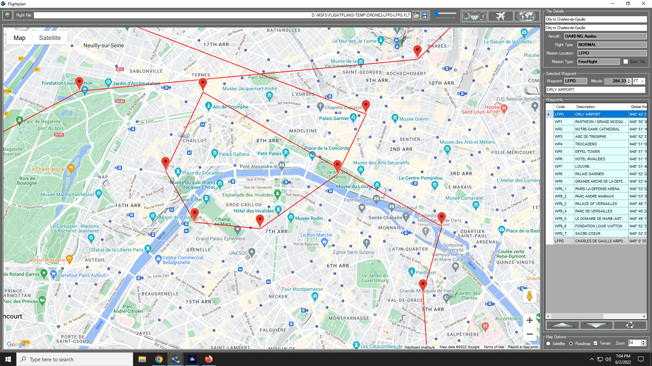Increase altitude with the stepper arrows
Image resolution: width=652 pixels, height=366 pixels.
point(629,81)
